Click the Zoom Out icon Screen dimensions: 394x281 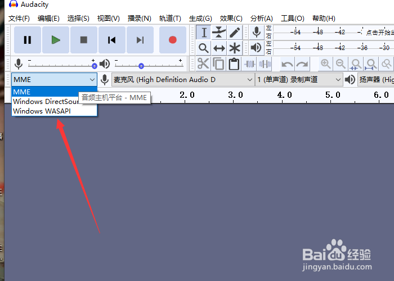341,64
